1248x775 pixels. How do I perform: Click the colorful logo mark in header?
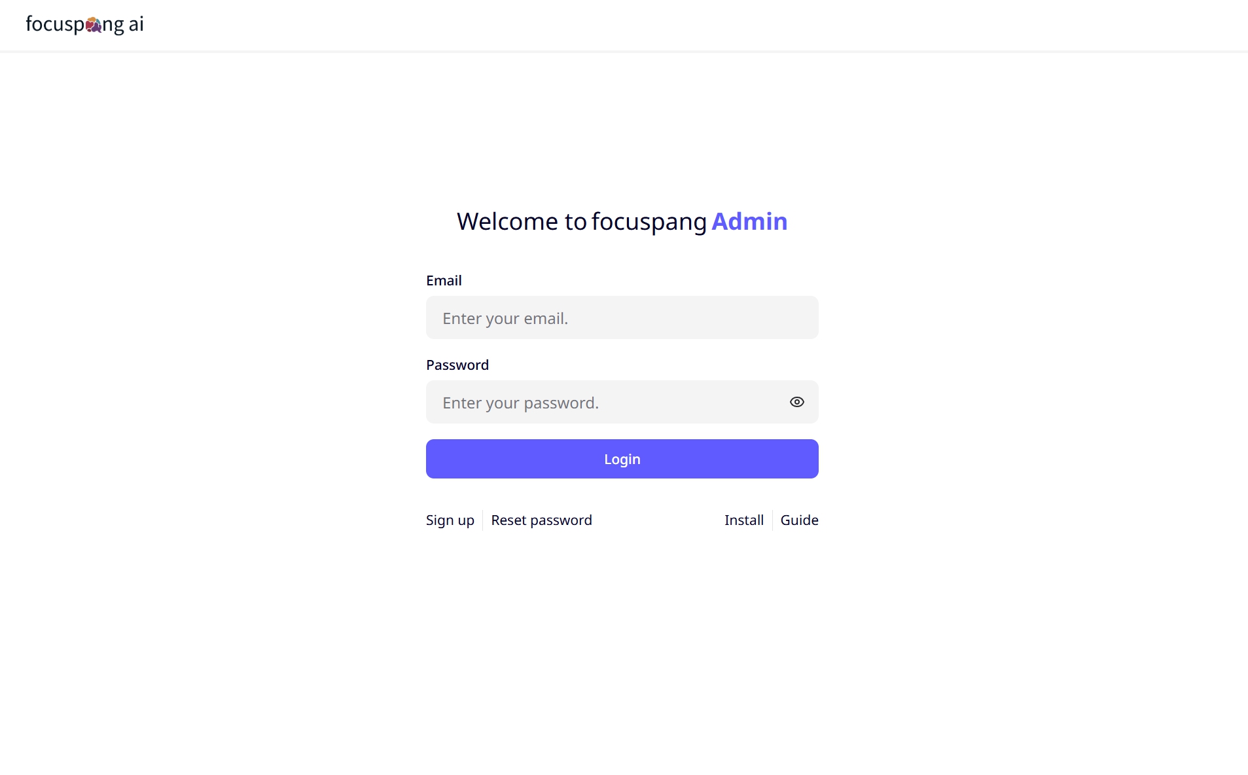pos(94,25)
